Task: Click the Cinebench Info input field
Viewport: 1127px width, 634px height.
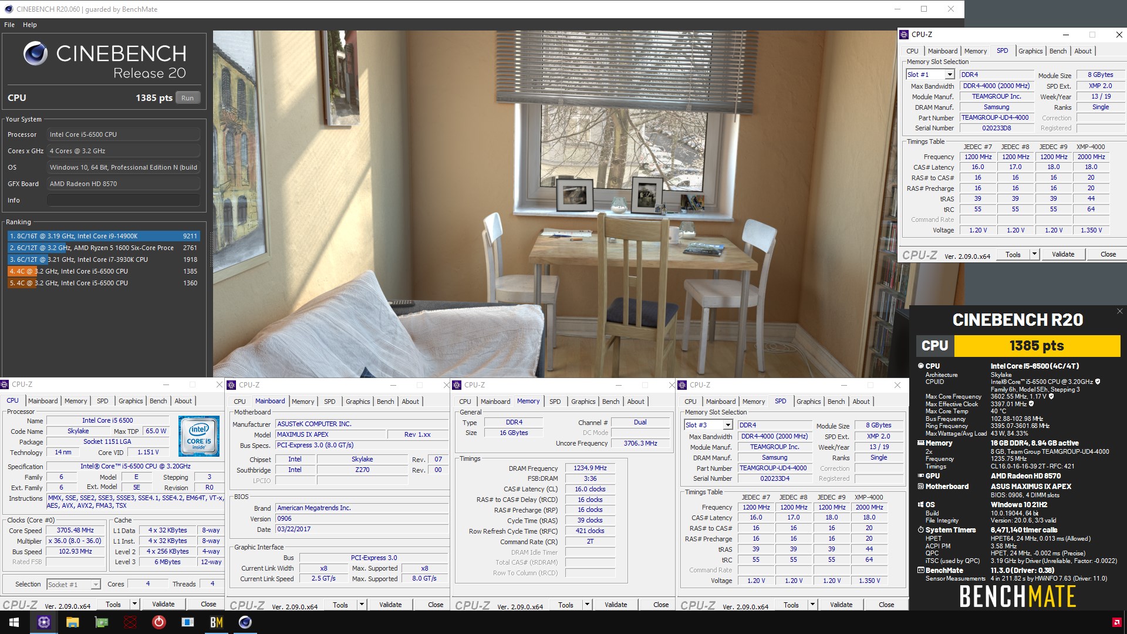Action: (123, 200)
